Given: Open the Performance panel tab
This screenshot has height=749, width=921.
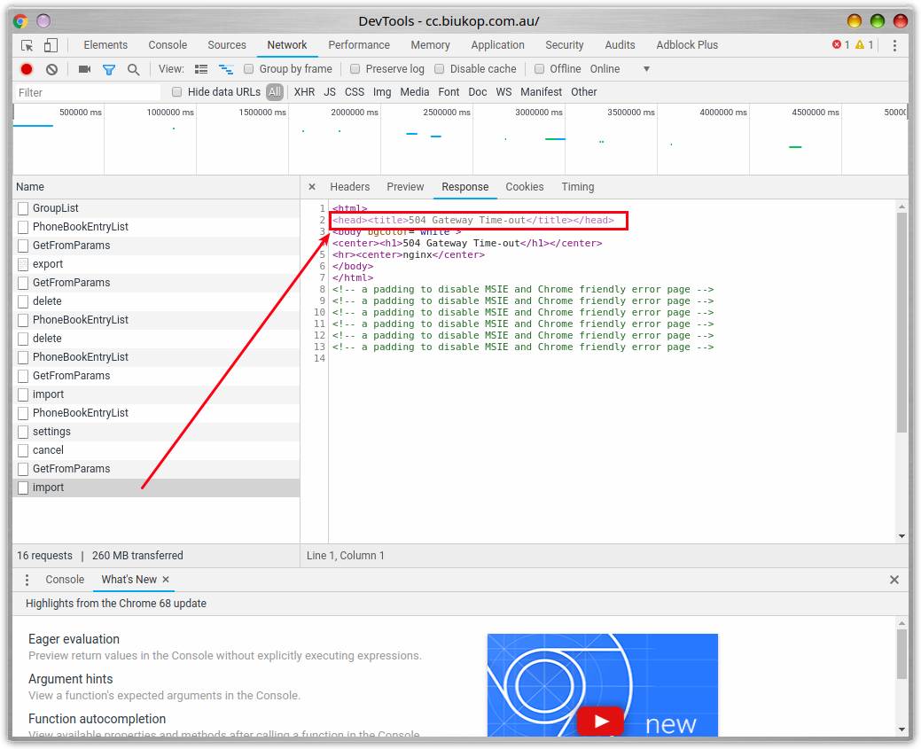Looking at the screenshot, I should click(359, 45).
